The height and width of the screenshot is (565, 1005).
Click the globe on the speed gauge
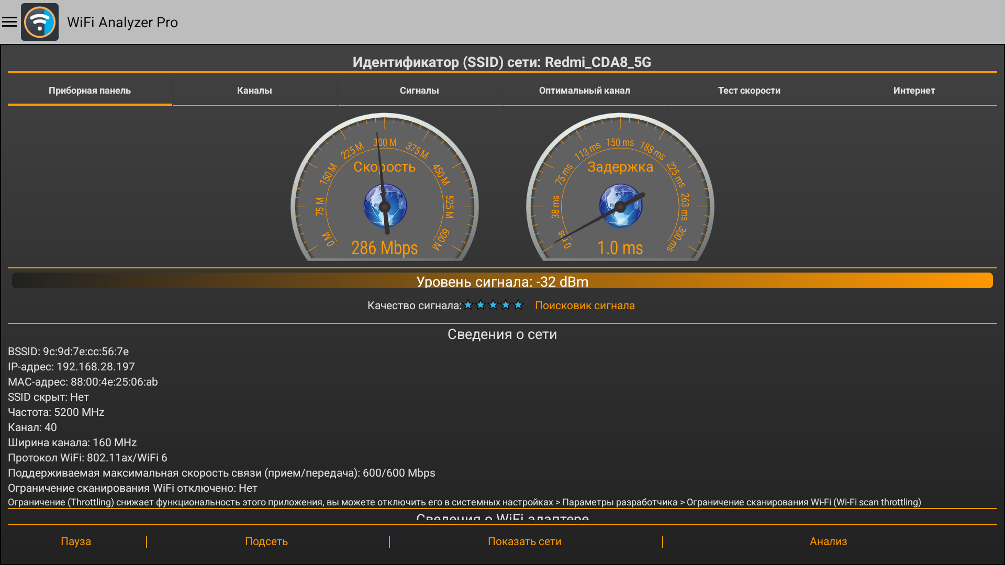click(385, 206)
